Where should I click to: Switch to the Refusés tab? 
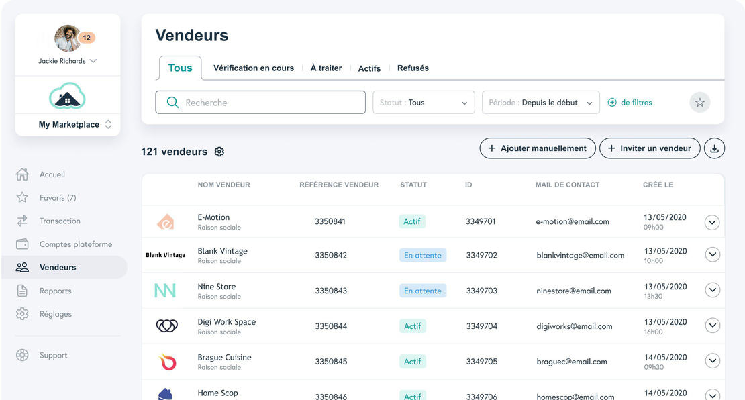click(413, 68)
